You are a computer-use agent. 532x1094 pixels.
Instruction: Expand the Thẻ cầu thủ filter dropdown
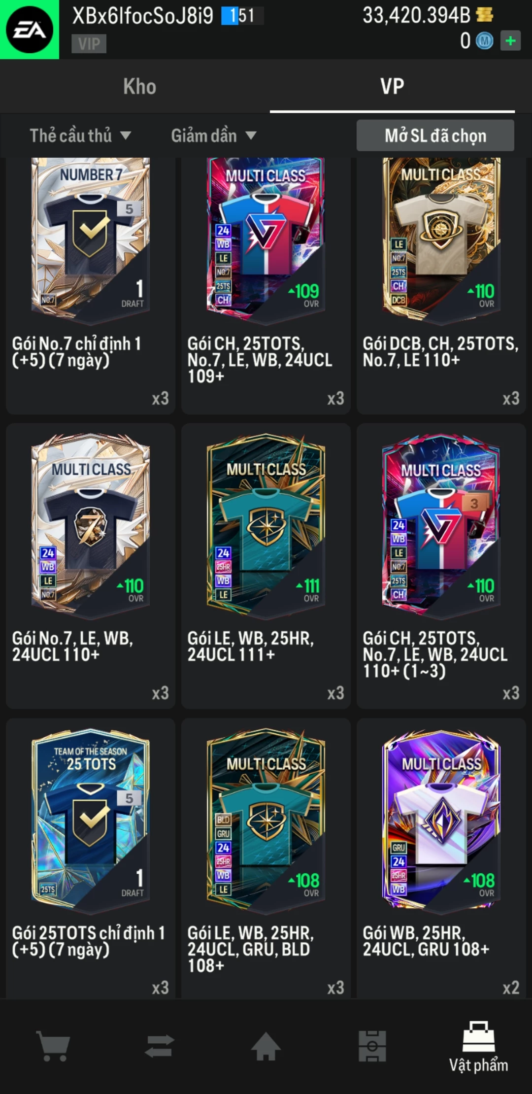click(80, 136)
